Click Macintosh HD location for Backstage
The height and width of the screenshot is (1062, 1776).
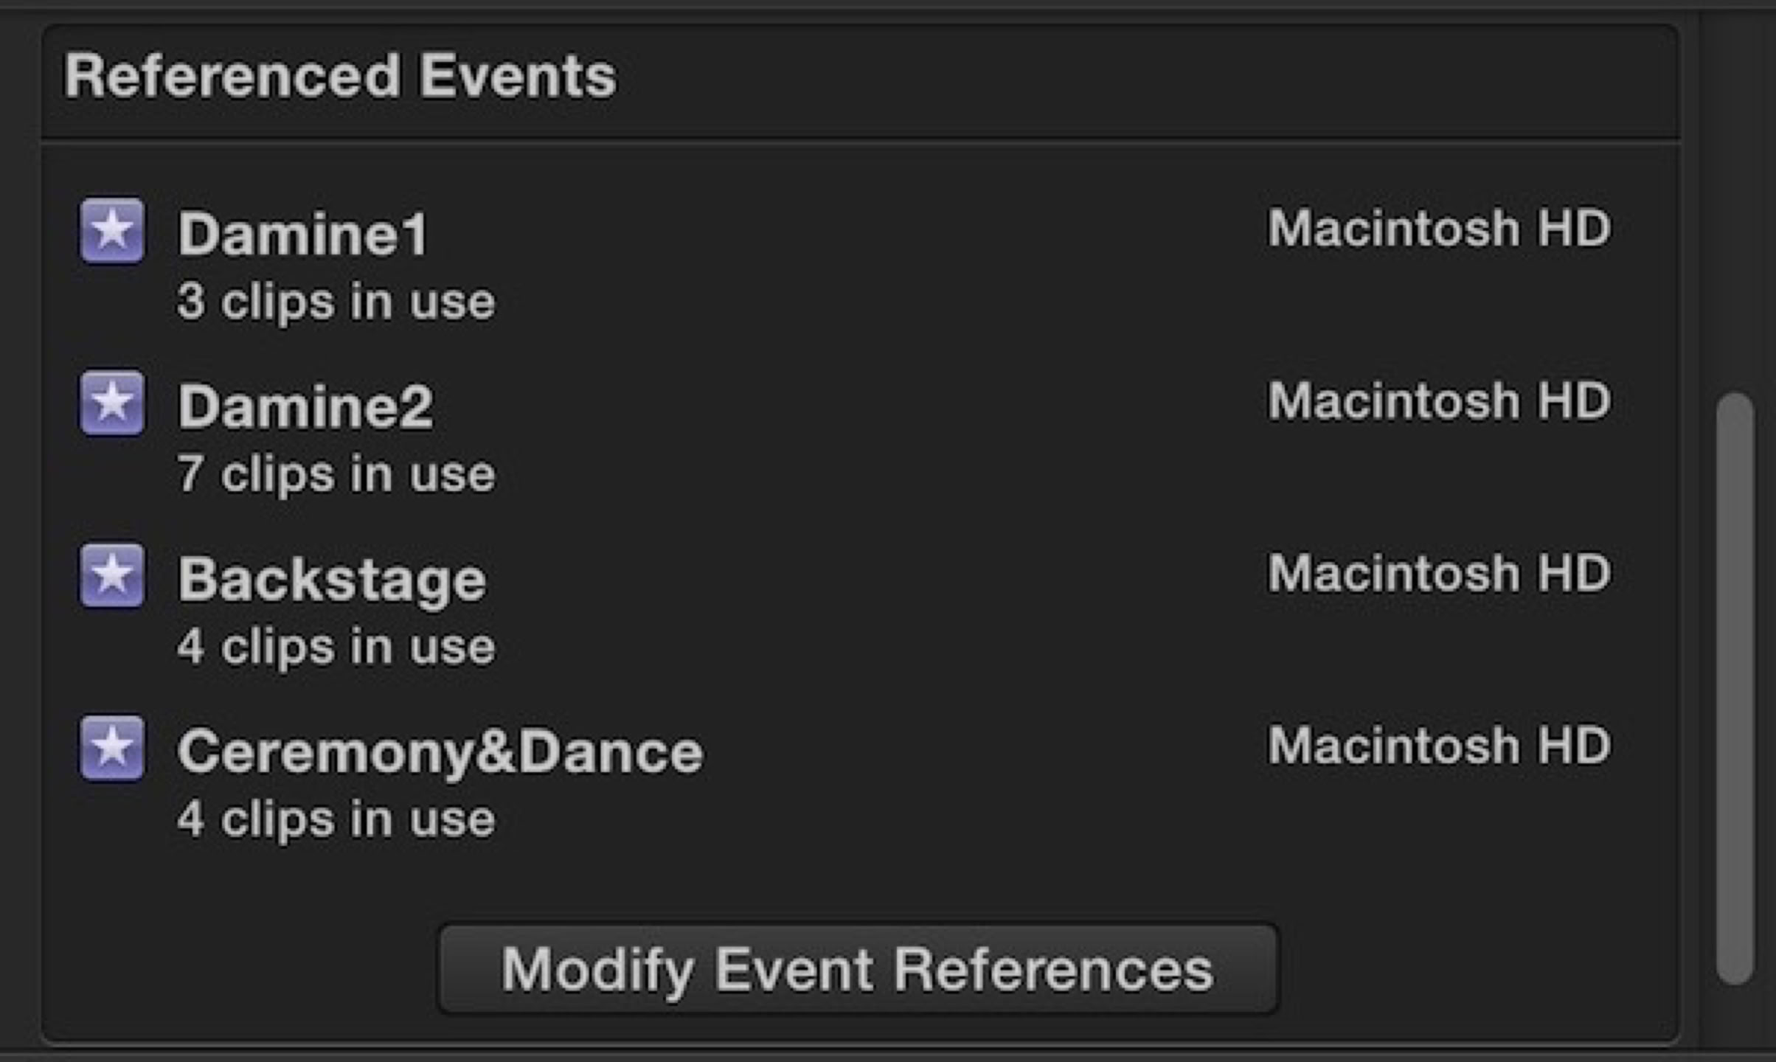[1439, 573]
